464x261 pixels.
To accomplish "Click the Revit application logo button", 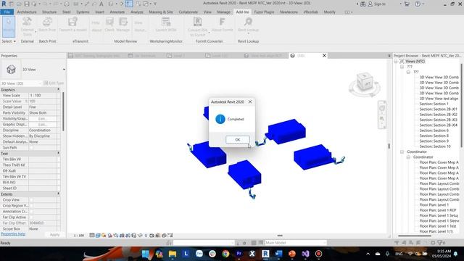I will (4, 4).
